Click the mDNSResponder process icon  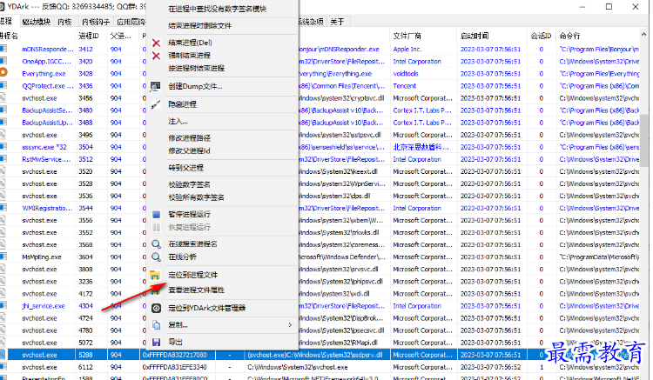(x=3, y=49)
